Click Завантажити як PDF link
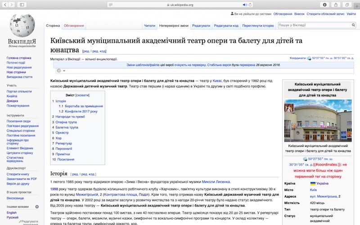Screen dimensions: 360x225 (22, 179)
